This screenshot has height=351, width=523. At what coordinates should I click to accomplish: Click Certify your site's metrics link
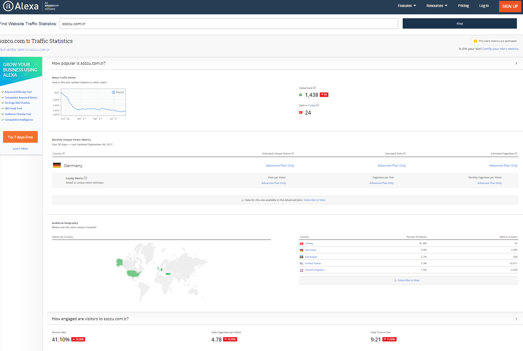click(x=501, y=49)
